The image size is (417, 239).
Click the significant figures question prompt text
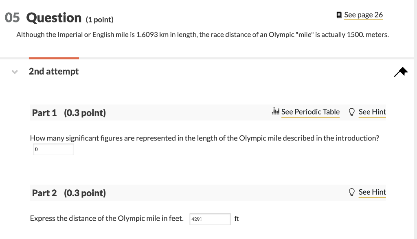point(204,138)
